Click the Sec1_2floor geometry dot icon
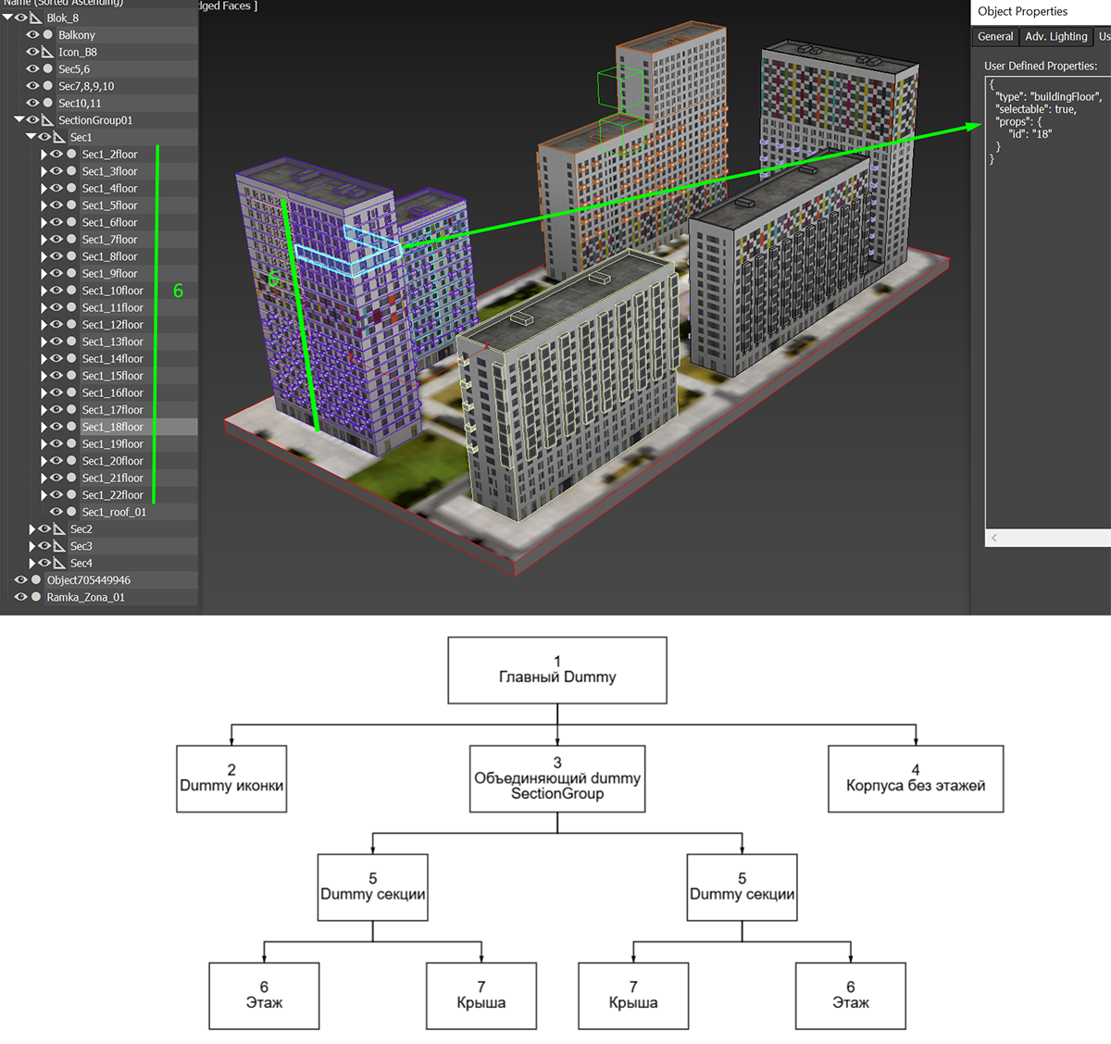This screenshot has height=1044, width=1111. pyautogui.click(x=71, y=155)
